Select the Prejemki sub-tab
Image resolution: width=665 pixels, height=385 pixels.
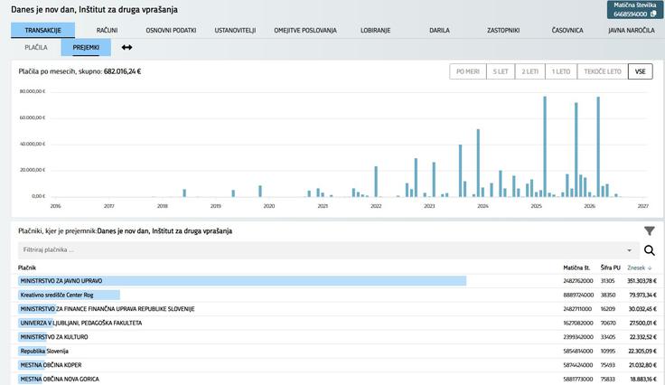86,47
